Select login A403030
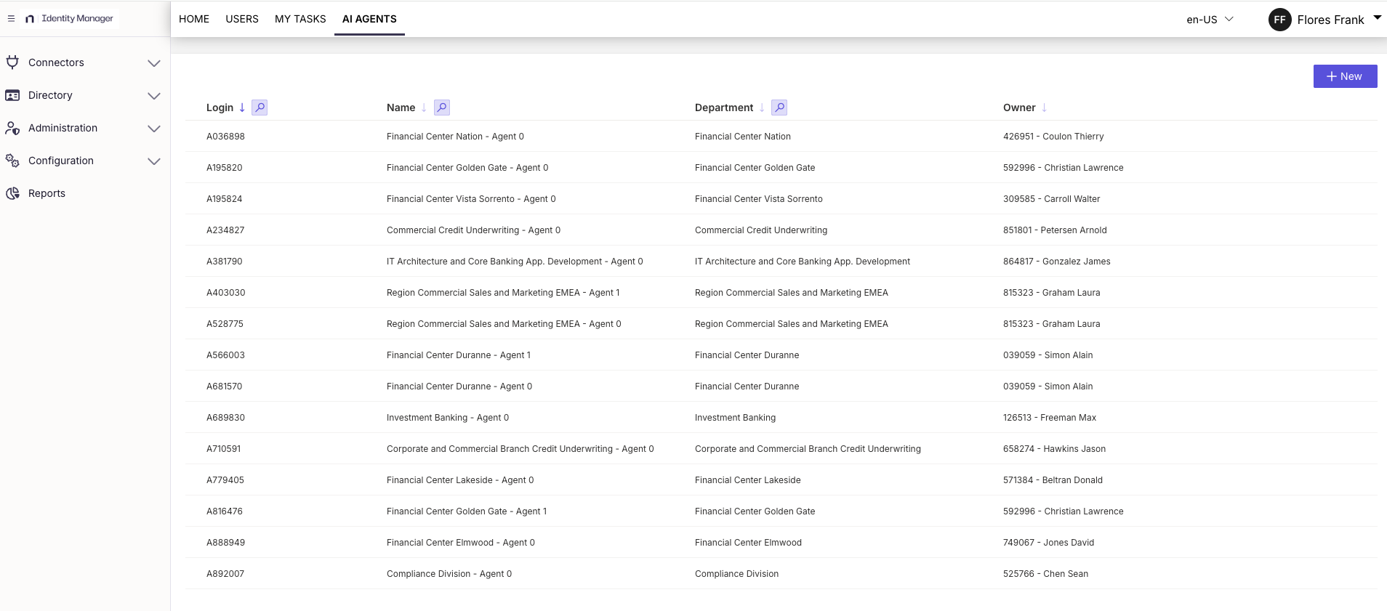Screen dimensions: 1387x611 click(x=226, y=293)
